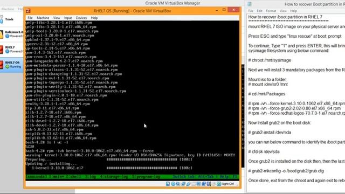Image resolution: width=345 pixels, height=194 pixels.
Task: Click the hard disk activity icon in VM status bar
Action: [x=168, y=184]
